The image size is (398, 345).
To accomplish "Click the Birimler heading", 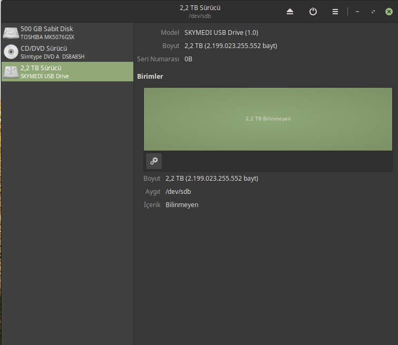I will (150, 76).
